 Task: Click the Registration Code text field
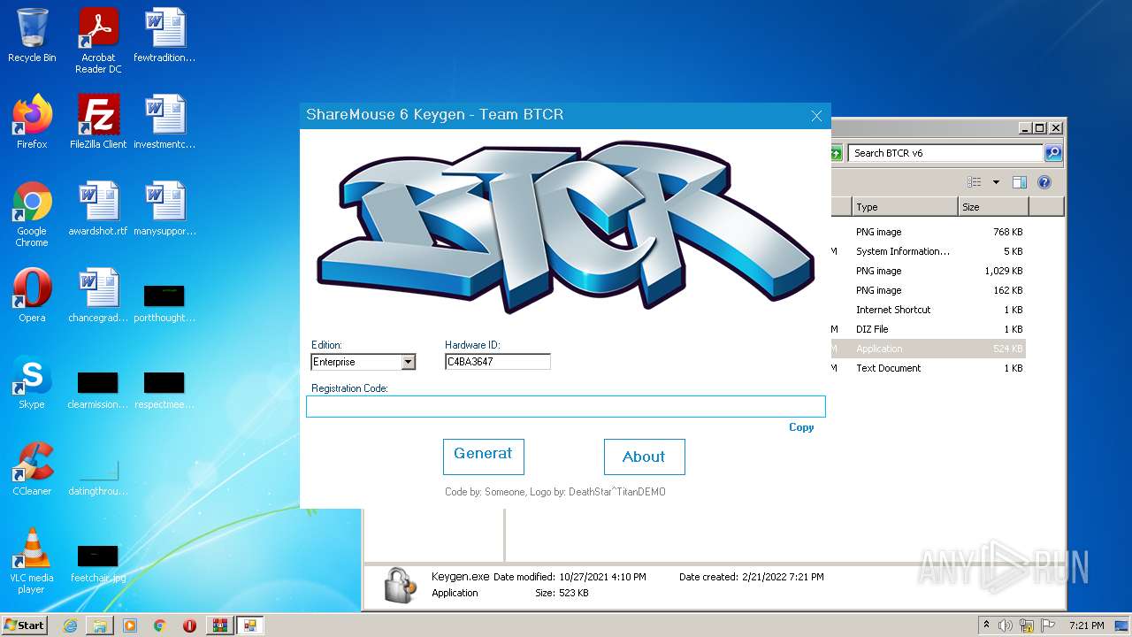[x=566, y=406]
